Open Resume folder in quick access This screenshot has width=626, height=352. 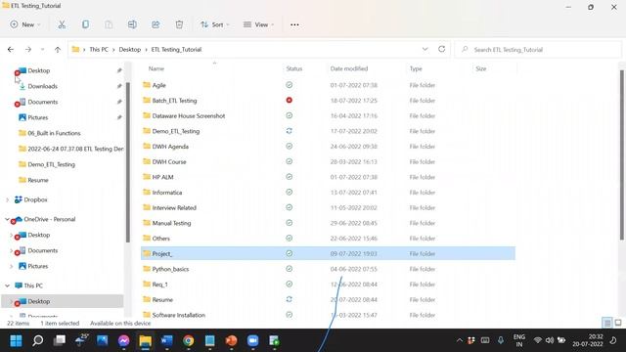(38, 180)
